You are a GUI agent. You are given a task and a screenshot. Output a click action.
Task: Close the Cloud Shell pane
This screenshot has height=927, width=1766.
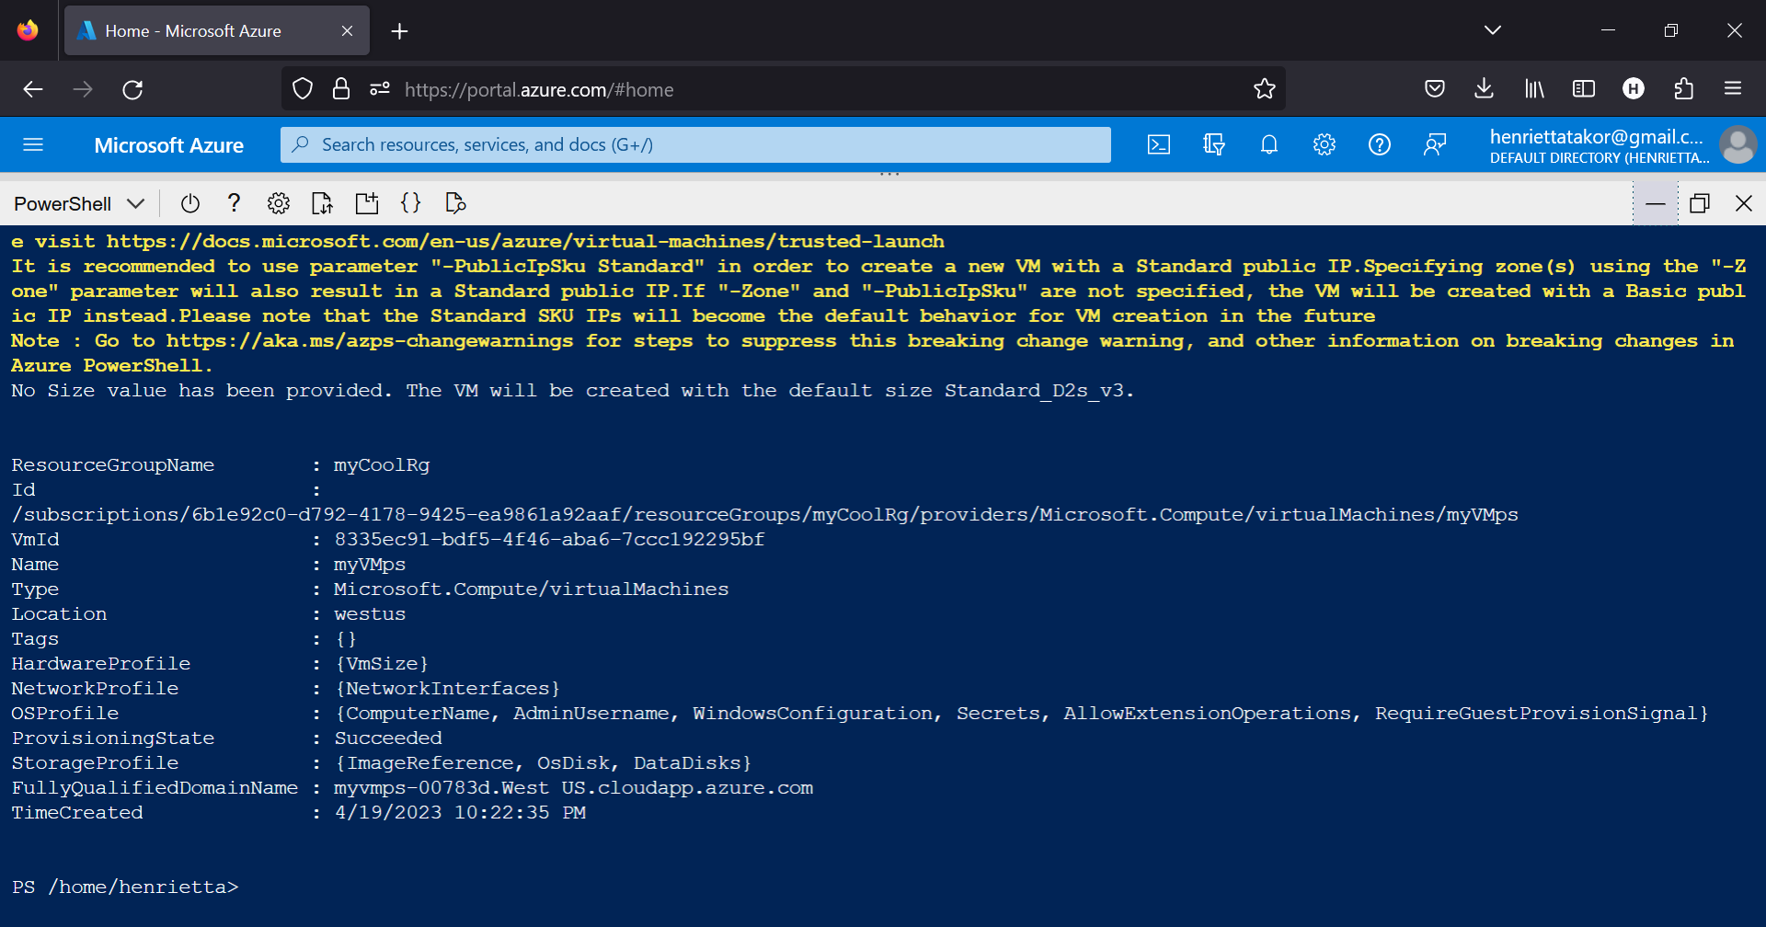coord(1744,203)
